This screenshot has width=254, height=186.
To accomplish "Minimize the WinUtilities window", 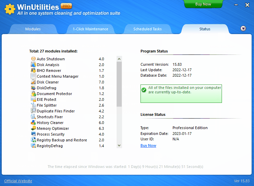I will pyautogui.click(x=236, y=5).
